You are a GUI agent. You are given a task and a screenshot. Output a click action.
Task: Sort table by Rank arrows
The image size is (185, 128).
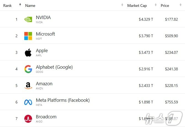click(20, 5)
